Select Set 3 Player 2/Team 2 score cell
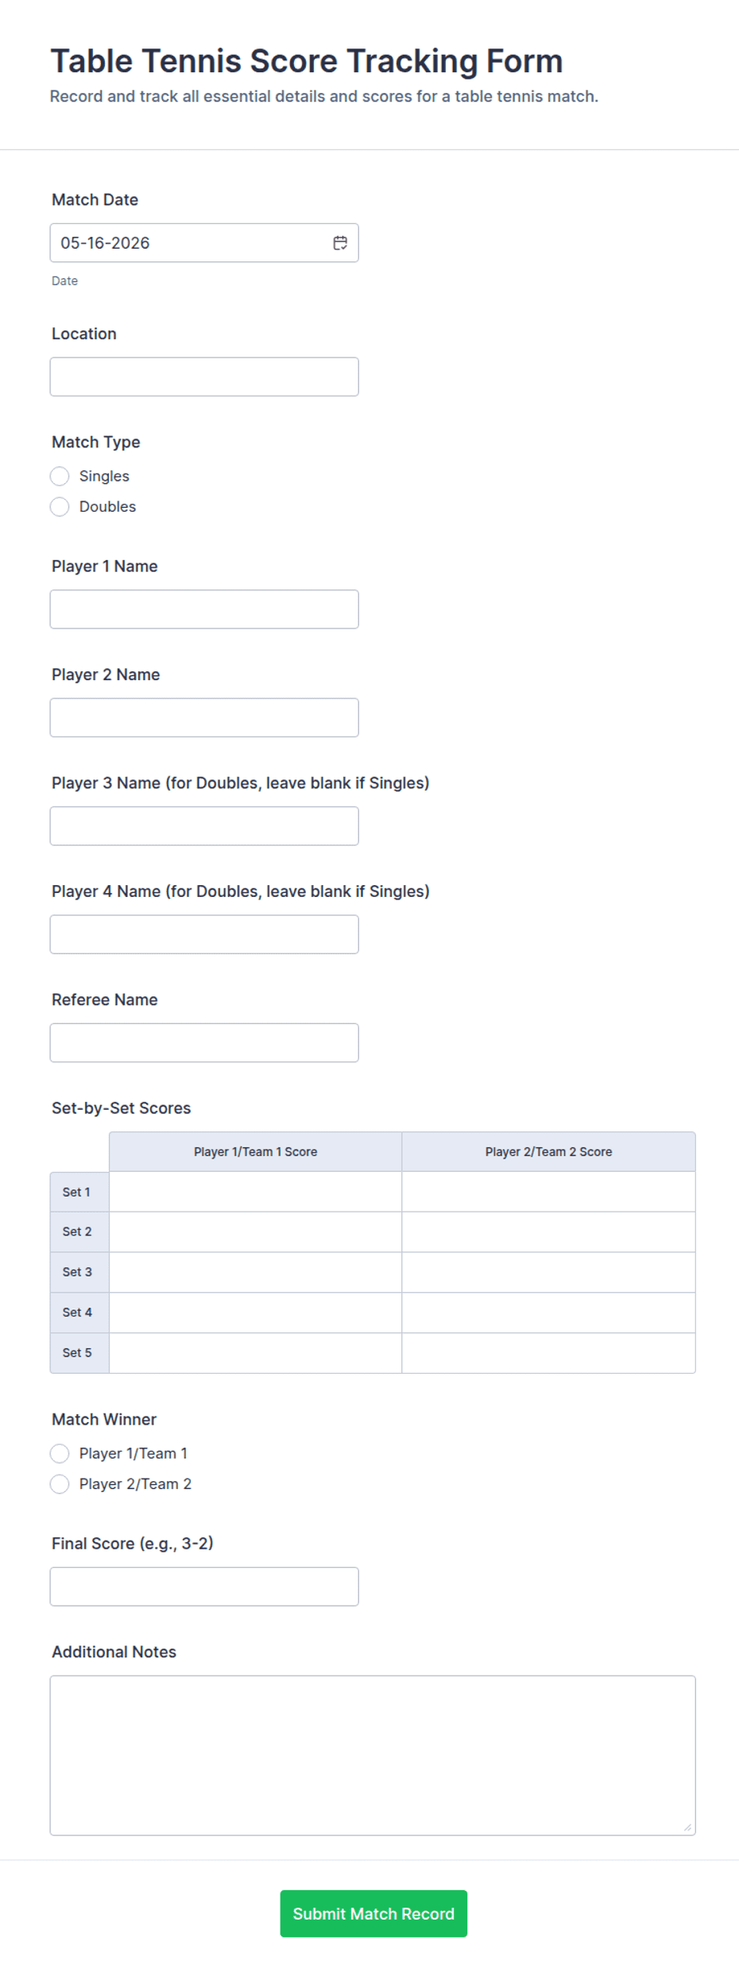Viewport: 739px width, 1976px height. point(548,1272)
